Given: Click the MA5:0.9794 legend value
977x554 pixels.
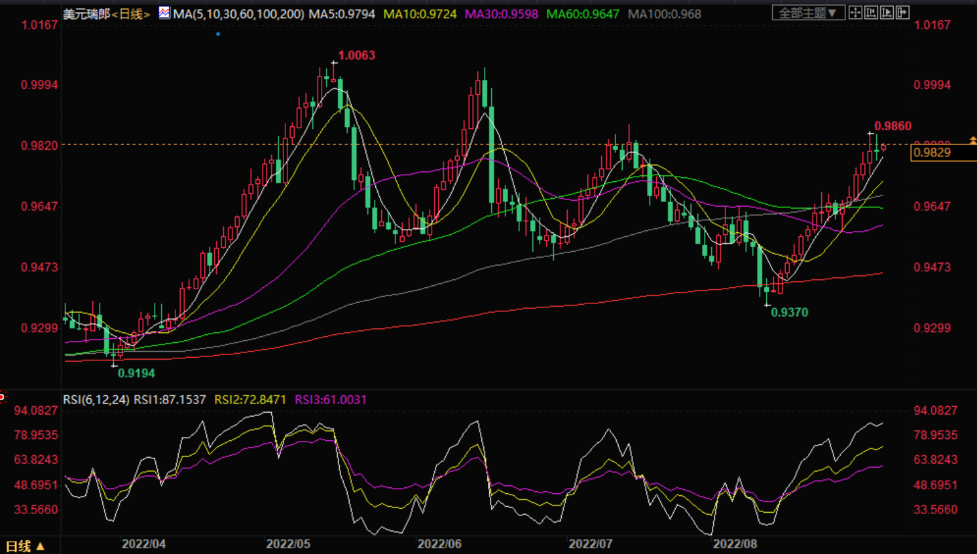Looking at the screenshot, I should point(341,14).
